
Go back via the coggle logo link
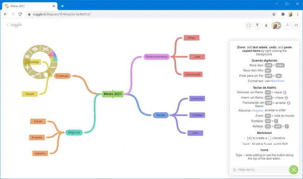(x=14, y=25)
